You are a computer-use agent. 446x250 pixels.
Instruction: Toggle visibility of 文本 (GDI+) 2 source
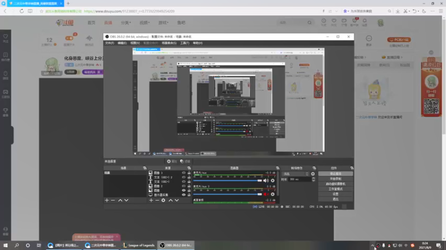point(184,177)
